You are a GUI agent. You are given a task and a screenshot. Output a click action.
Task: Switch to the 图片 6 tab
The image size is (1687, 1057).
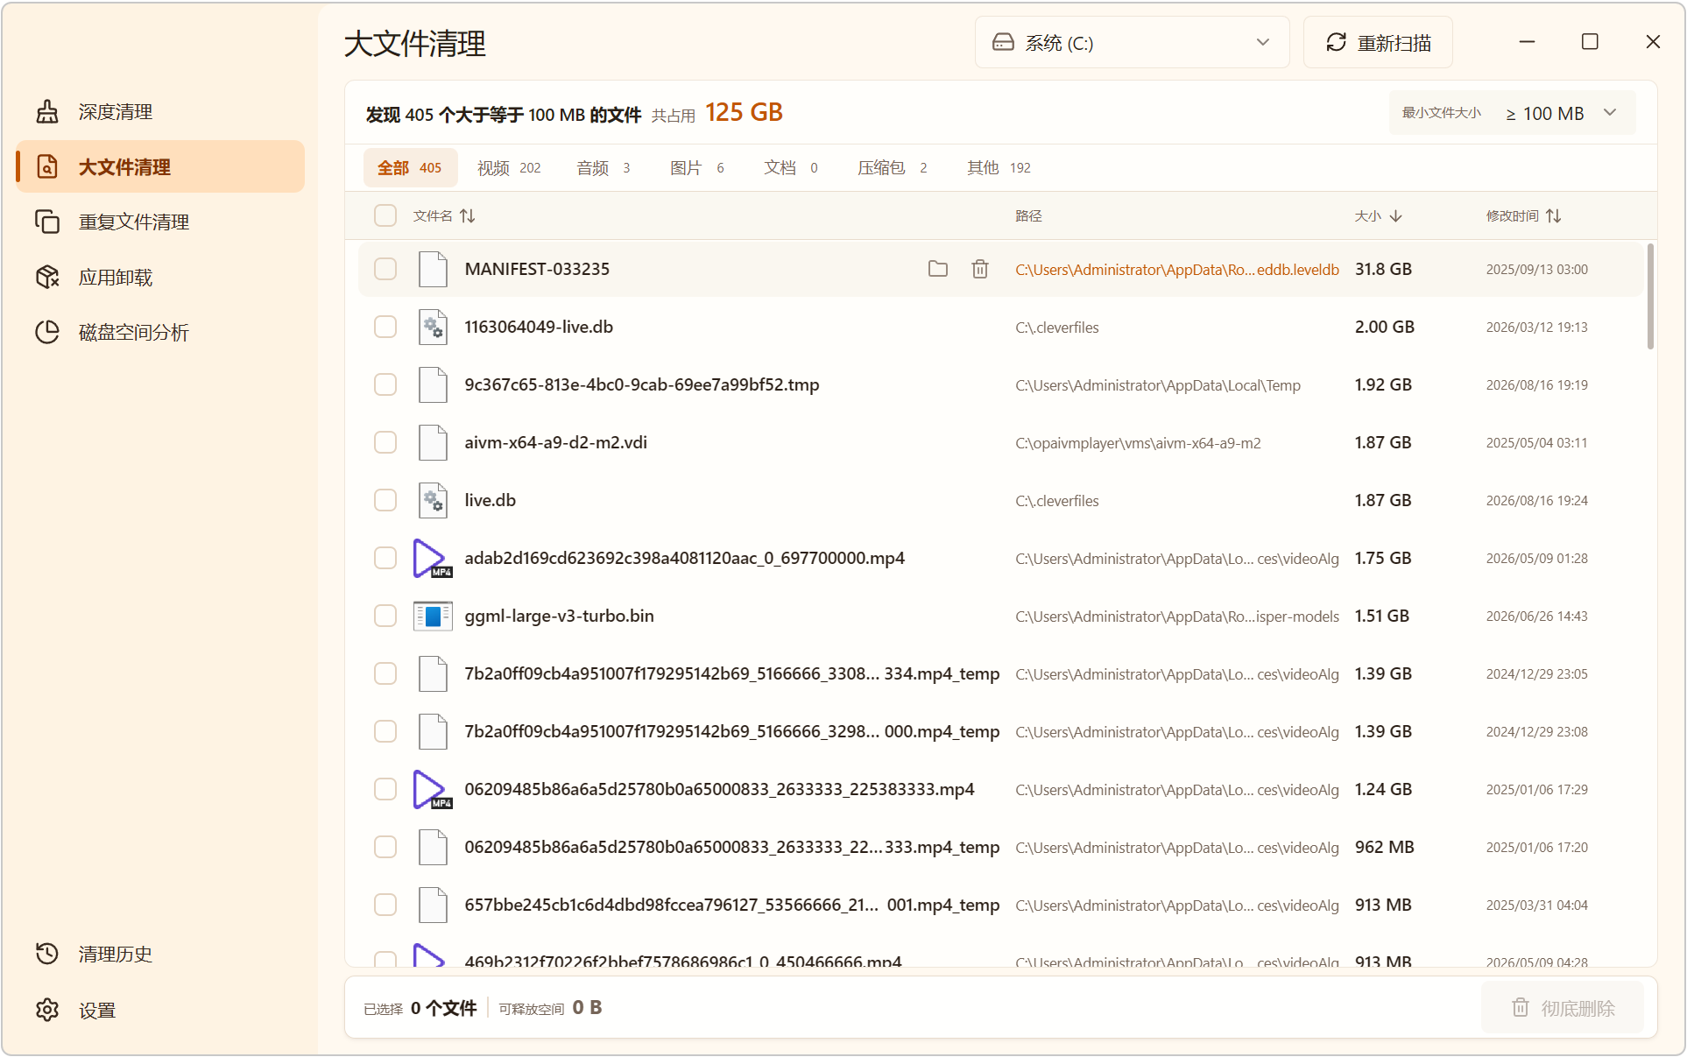coord(697,167)
